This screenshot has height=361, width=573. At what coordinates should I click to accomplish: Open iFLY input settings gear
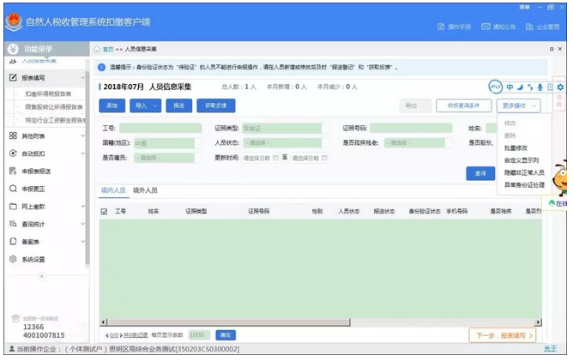click(560, 87)
